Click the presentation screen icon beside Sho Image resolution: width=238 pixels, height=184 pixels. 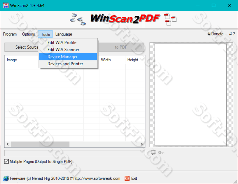point(153,153)
